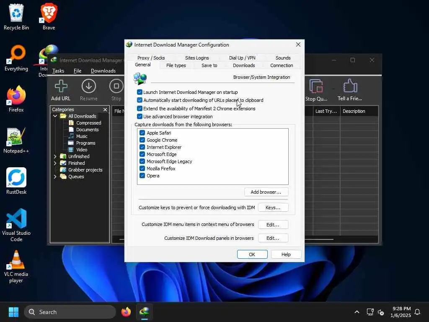The width and height of the screenshot is (429, 322).
Task: Launch VLC media player desktop icon
Action: click(16, 267)
